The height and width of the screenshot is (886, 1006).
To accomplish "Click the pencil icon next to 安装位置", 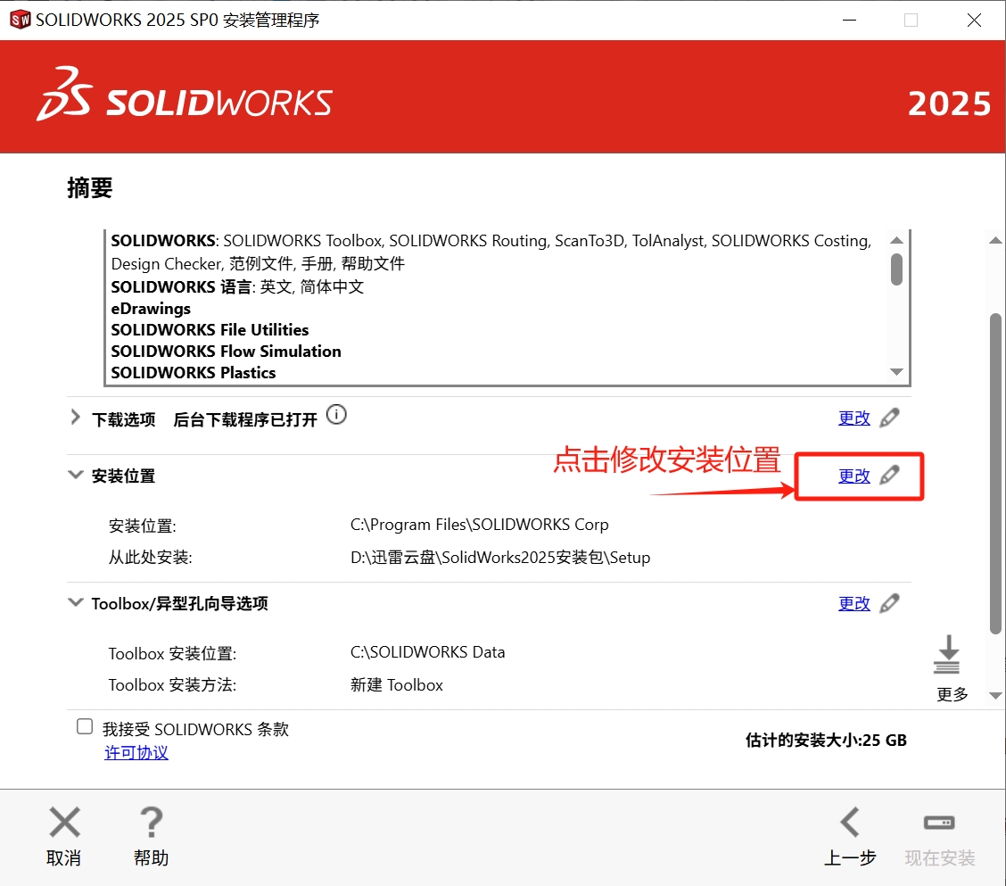I will tap(889, 476).
